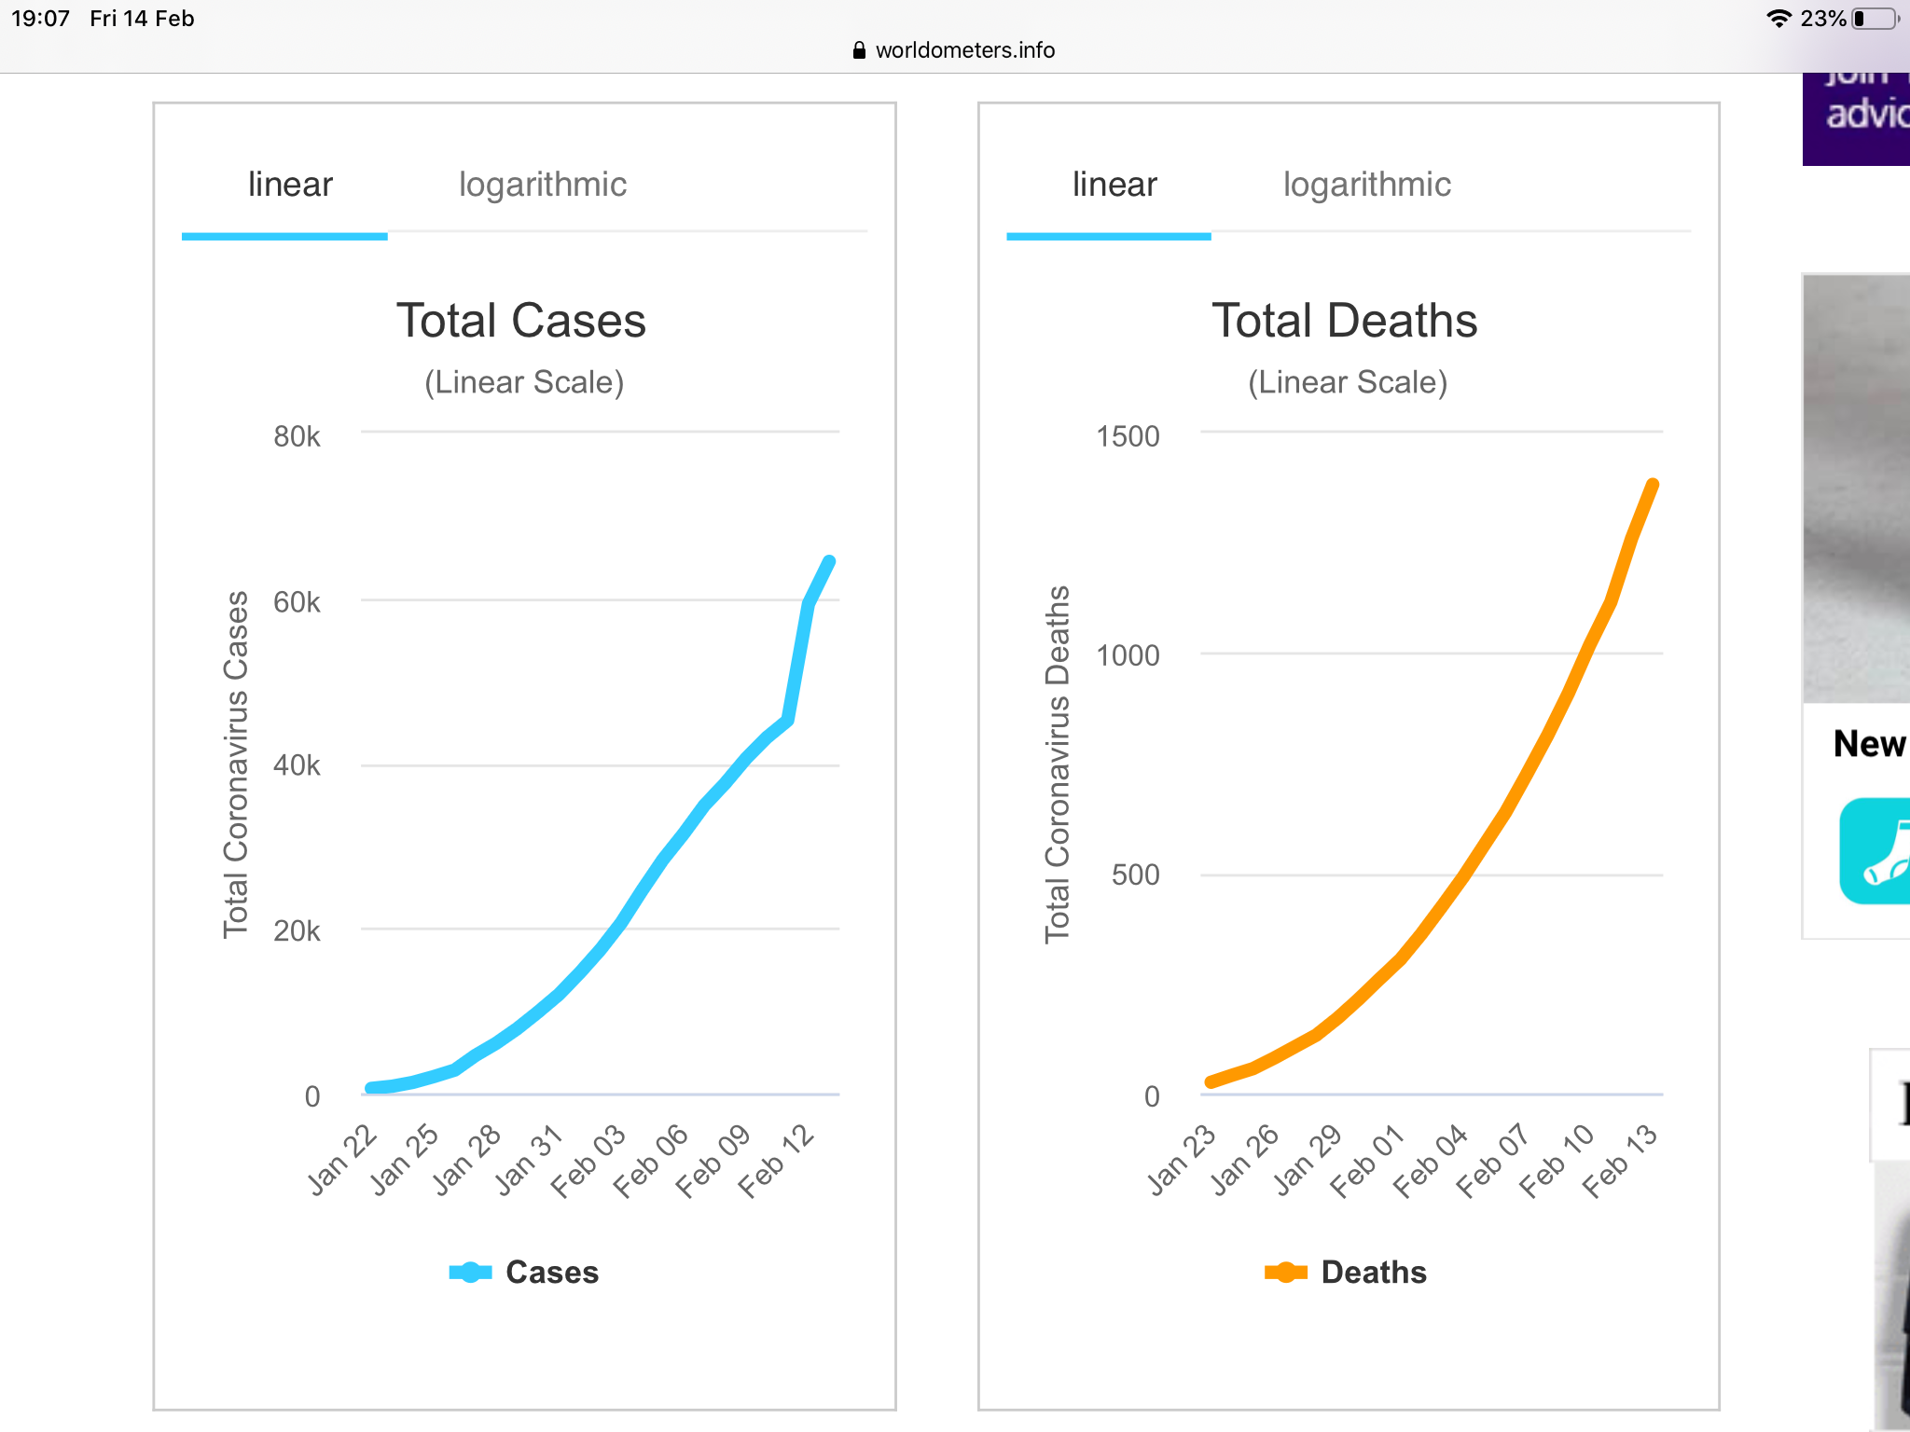Open the gray sidebar ad image

click(1856, 489)
